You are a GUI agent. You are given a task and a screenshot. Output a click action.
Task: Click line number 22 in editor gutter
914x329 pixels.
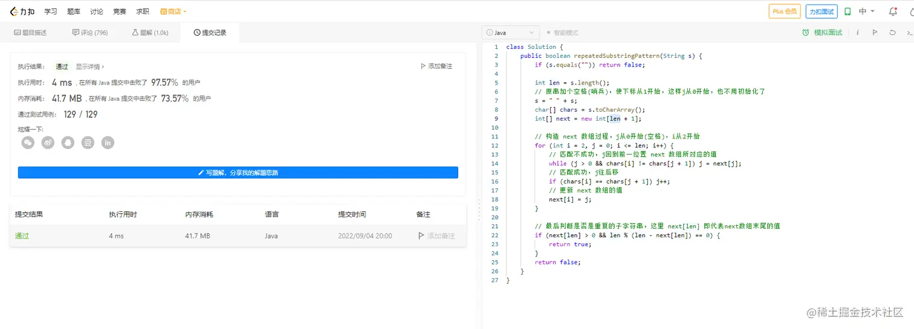pos(495,235)
